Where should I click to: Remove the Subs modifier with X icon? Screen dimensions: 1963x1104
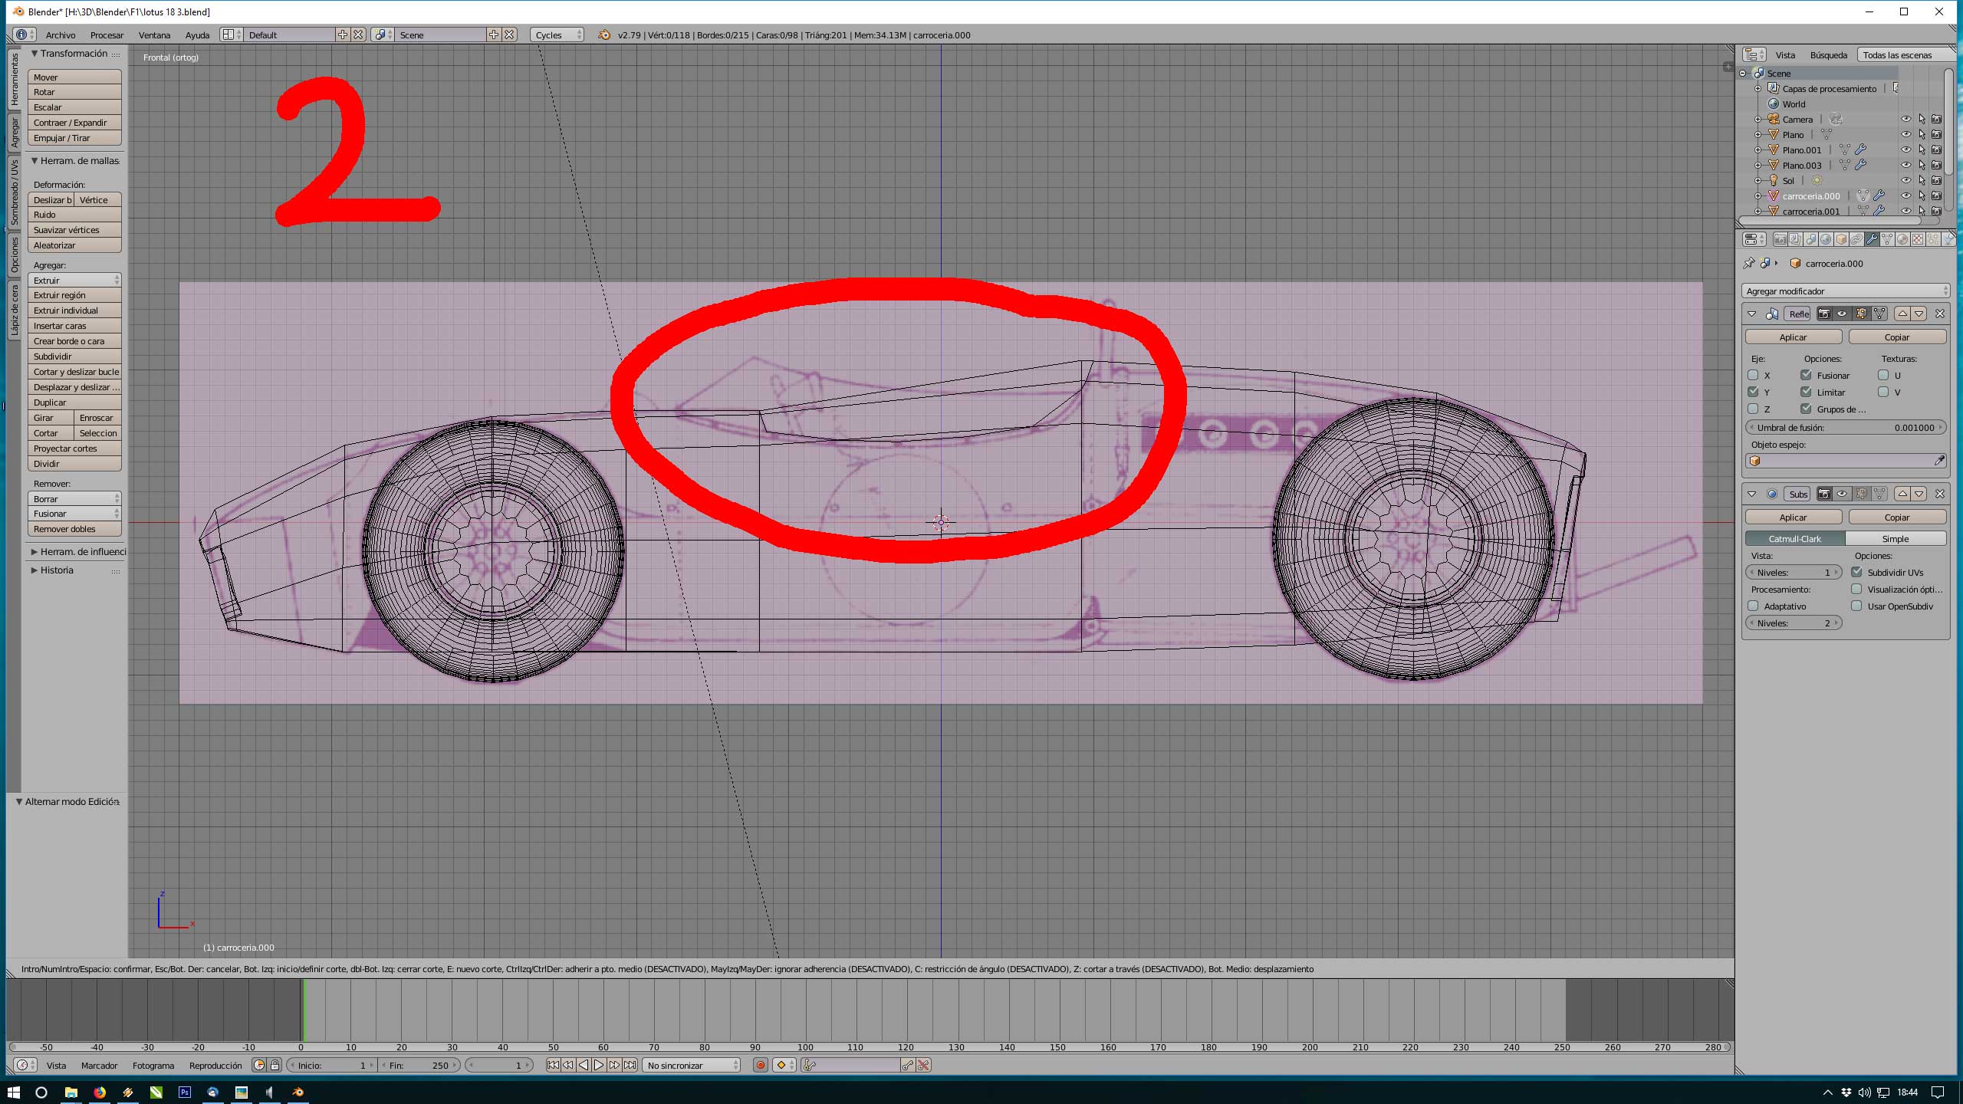tap(1940, 494)
